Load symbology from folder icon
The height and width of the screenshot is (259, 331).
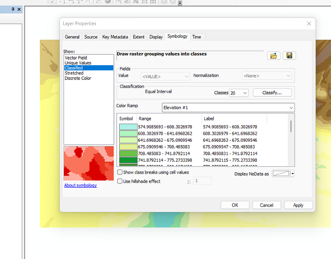pyautogui.click(x=274, y=56)
